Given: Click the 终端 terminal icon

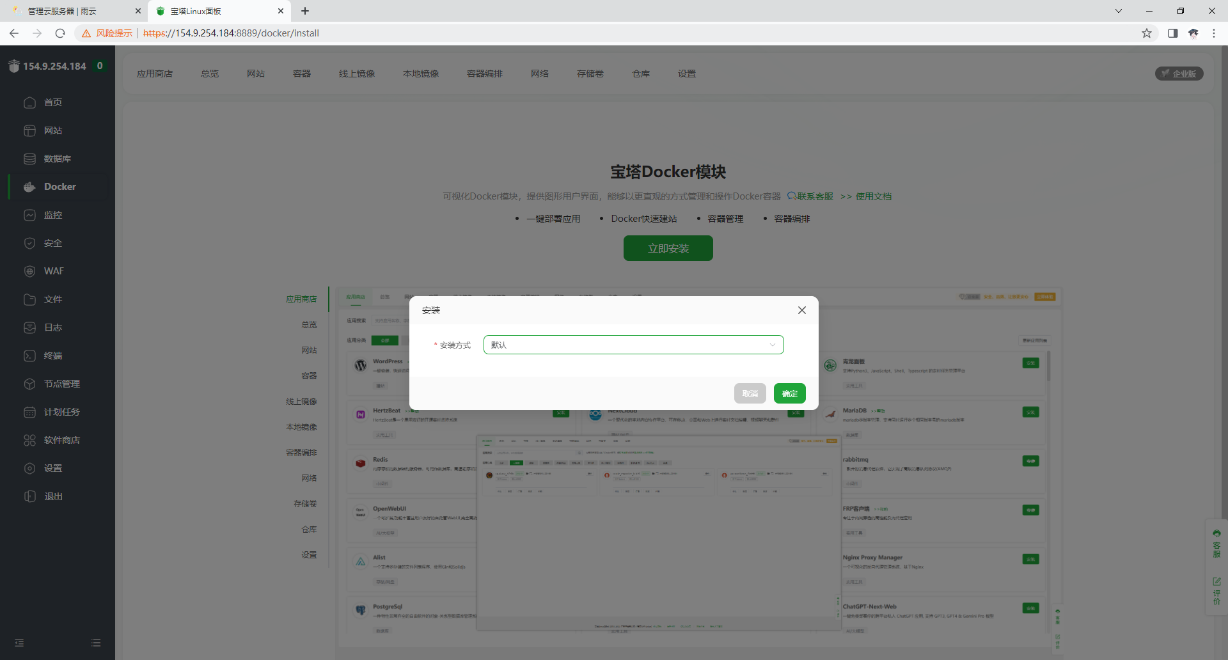Looking at the screenshot, I should click(x=29, y=356).
